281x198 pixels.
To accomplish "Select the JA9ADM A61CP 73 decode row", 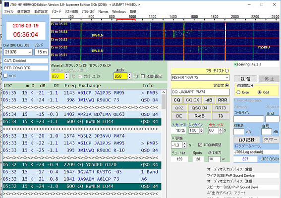I will 82,179.
